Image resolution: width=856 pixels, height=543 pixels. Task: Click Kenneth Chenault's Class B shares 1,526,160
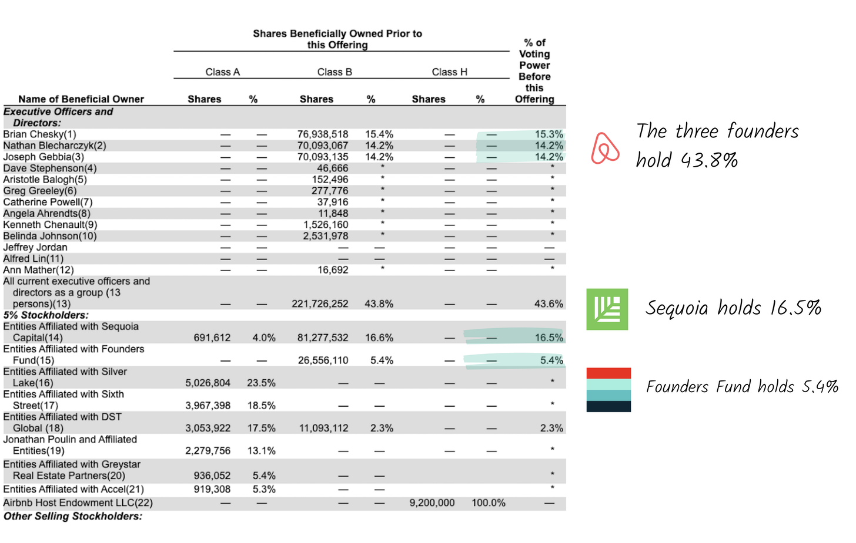pos(326,225)
